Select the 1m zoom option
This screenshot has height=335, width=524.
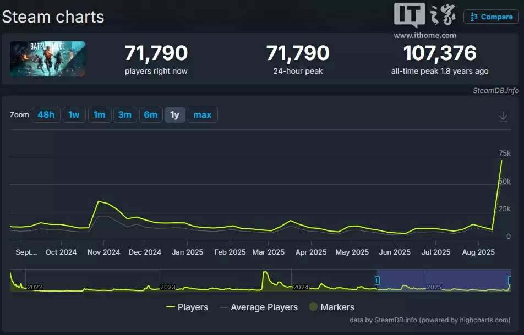(99, 115)
